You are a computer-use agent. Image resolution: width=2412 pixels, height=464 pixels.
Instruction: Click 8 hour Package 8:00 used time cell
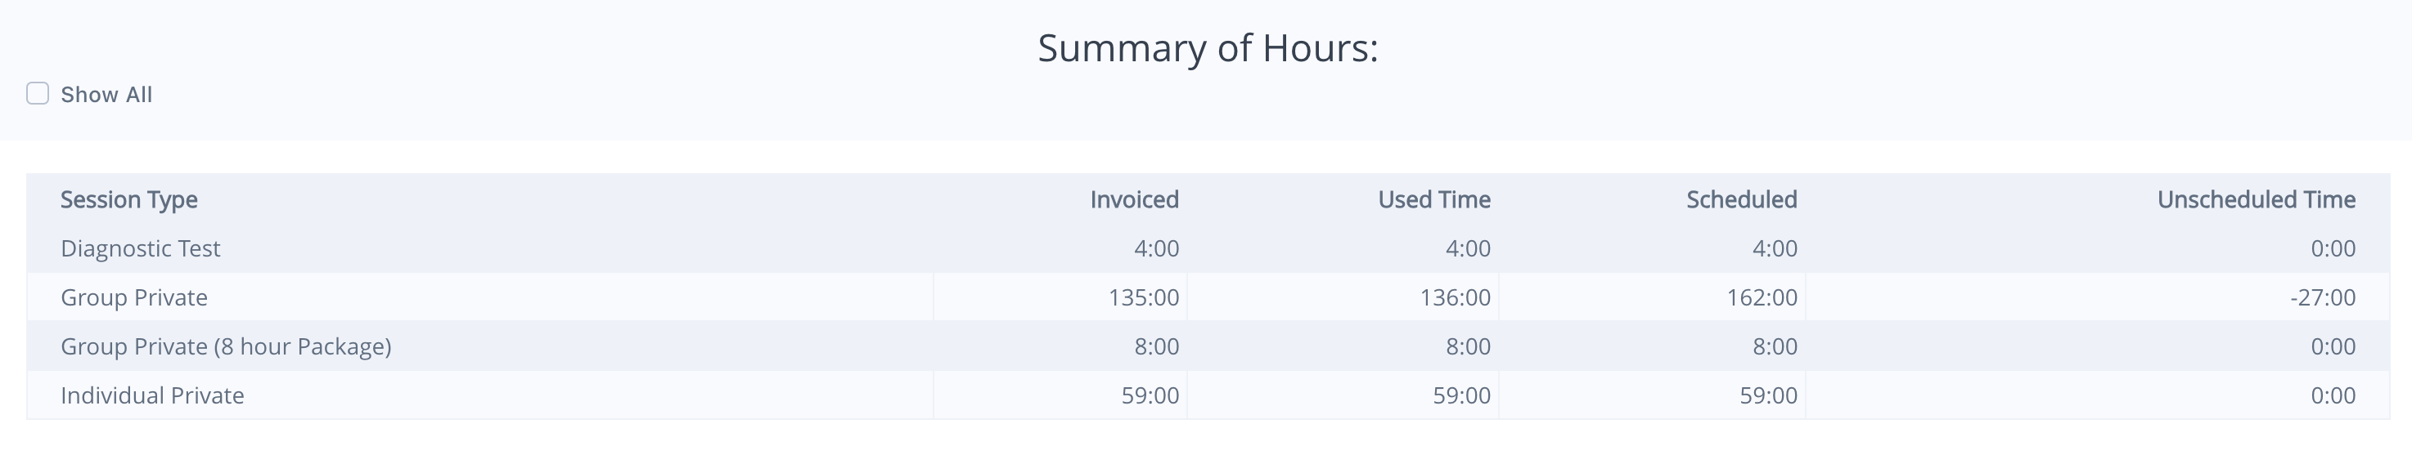click(x=1467, y=347)
